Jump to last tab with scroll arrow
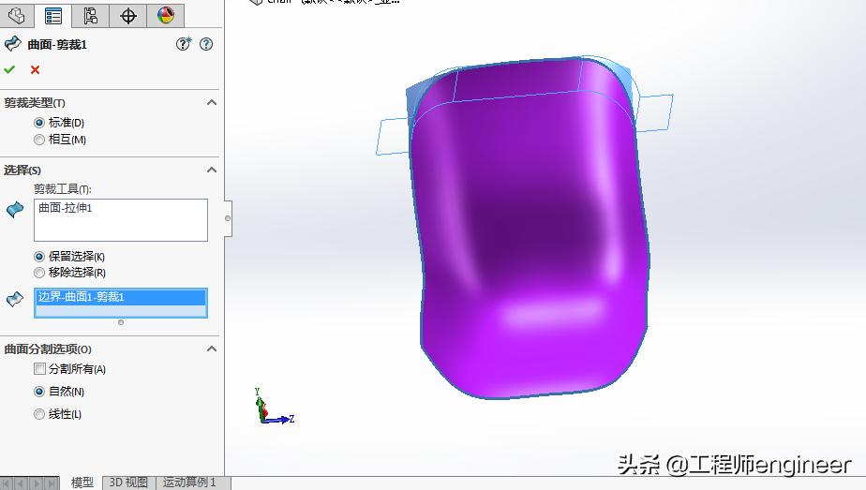Image resolution: width=866 pixels, height=490 pixels. [52, 484]
